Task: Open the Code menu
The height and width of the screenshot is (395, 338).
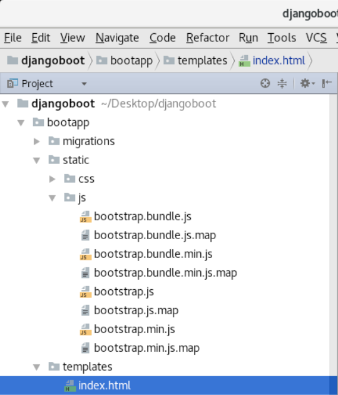Action: coord(163,38)
